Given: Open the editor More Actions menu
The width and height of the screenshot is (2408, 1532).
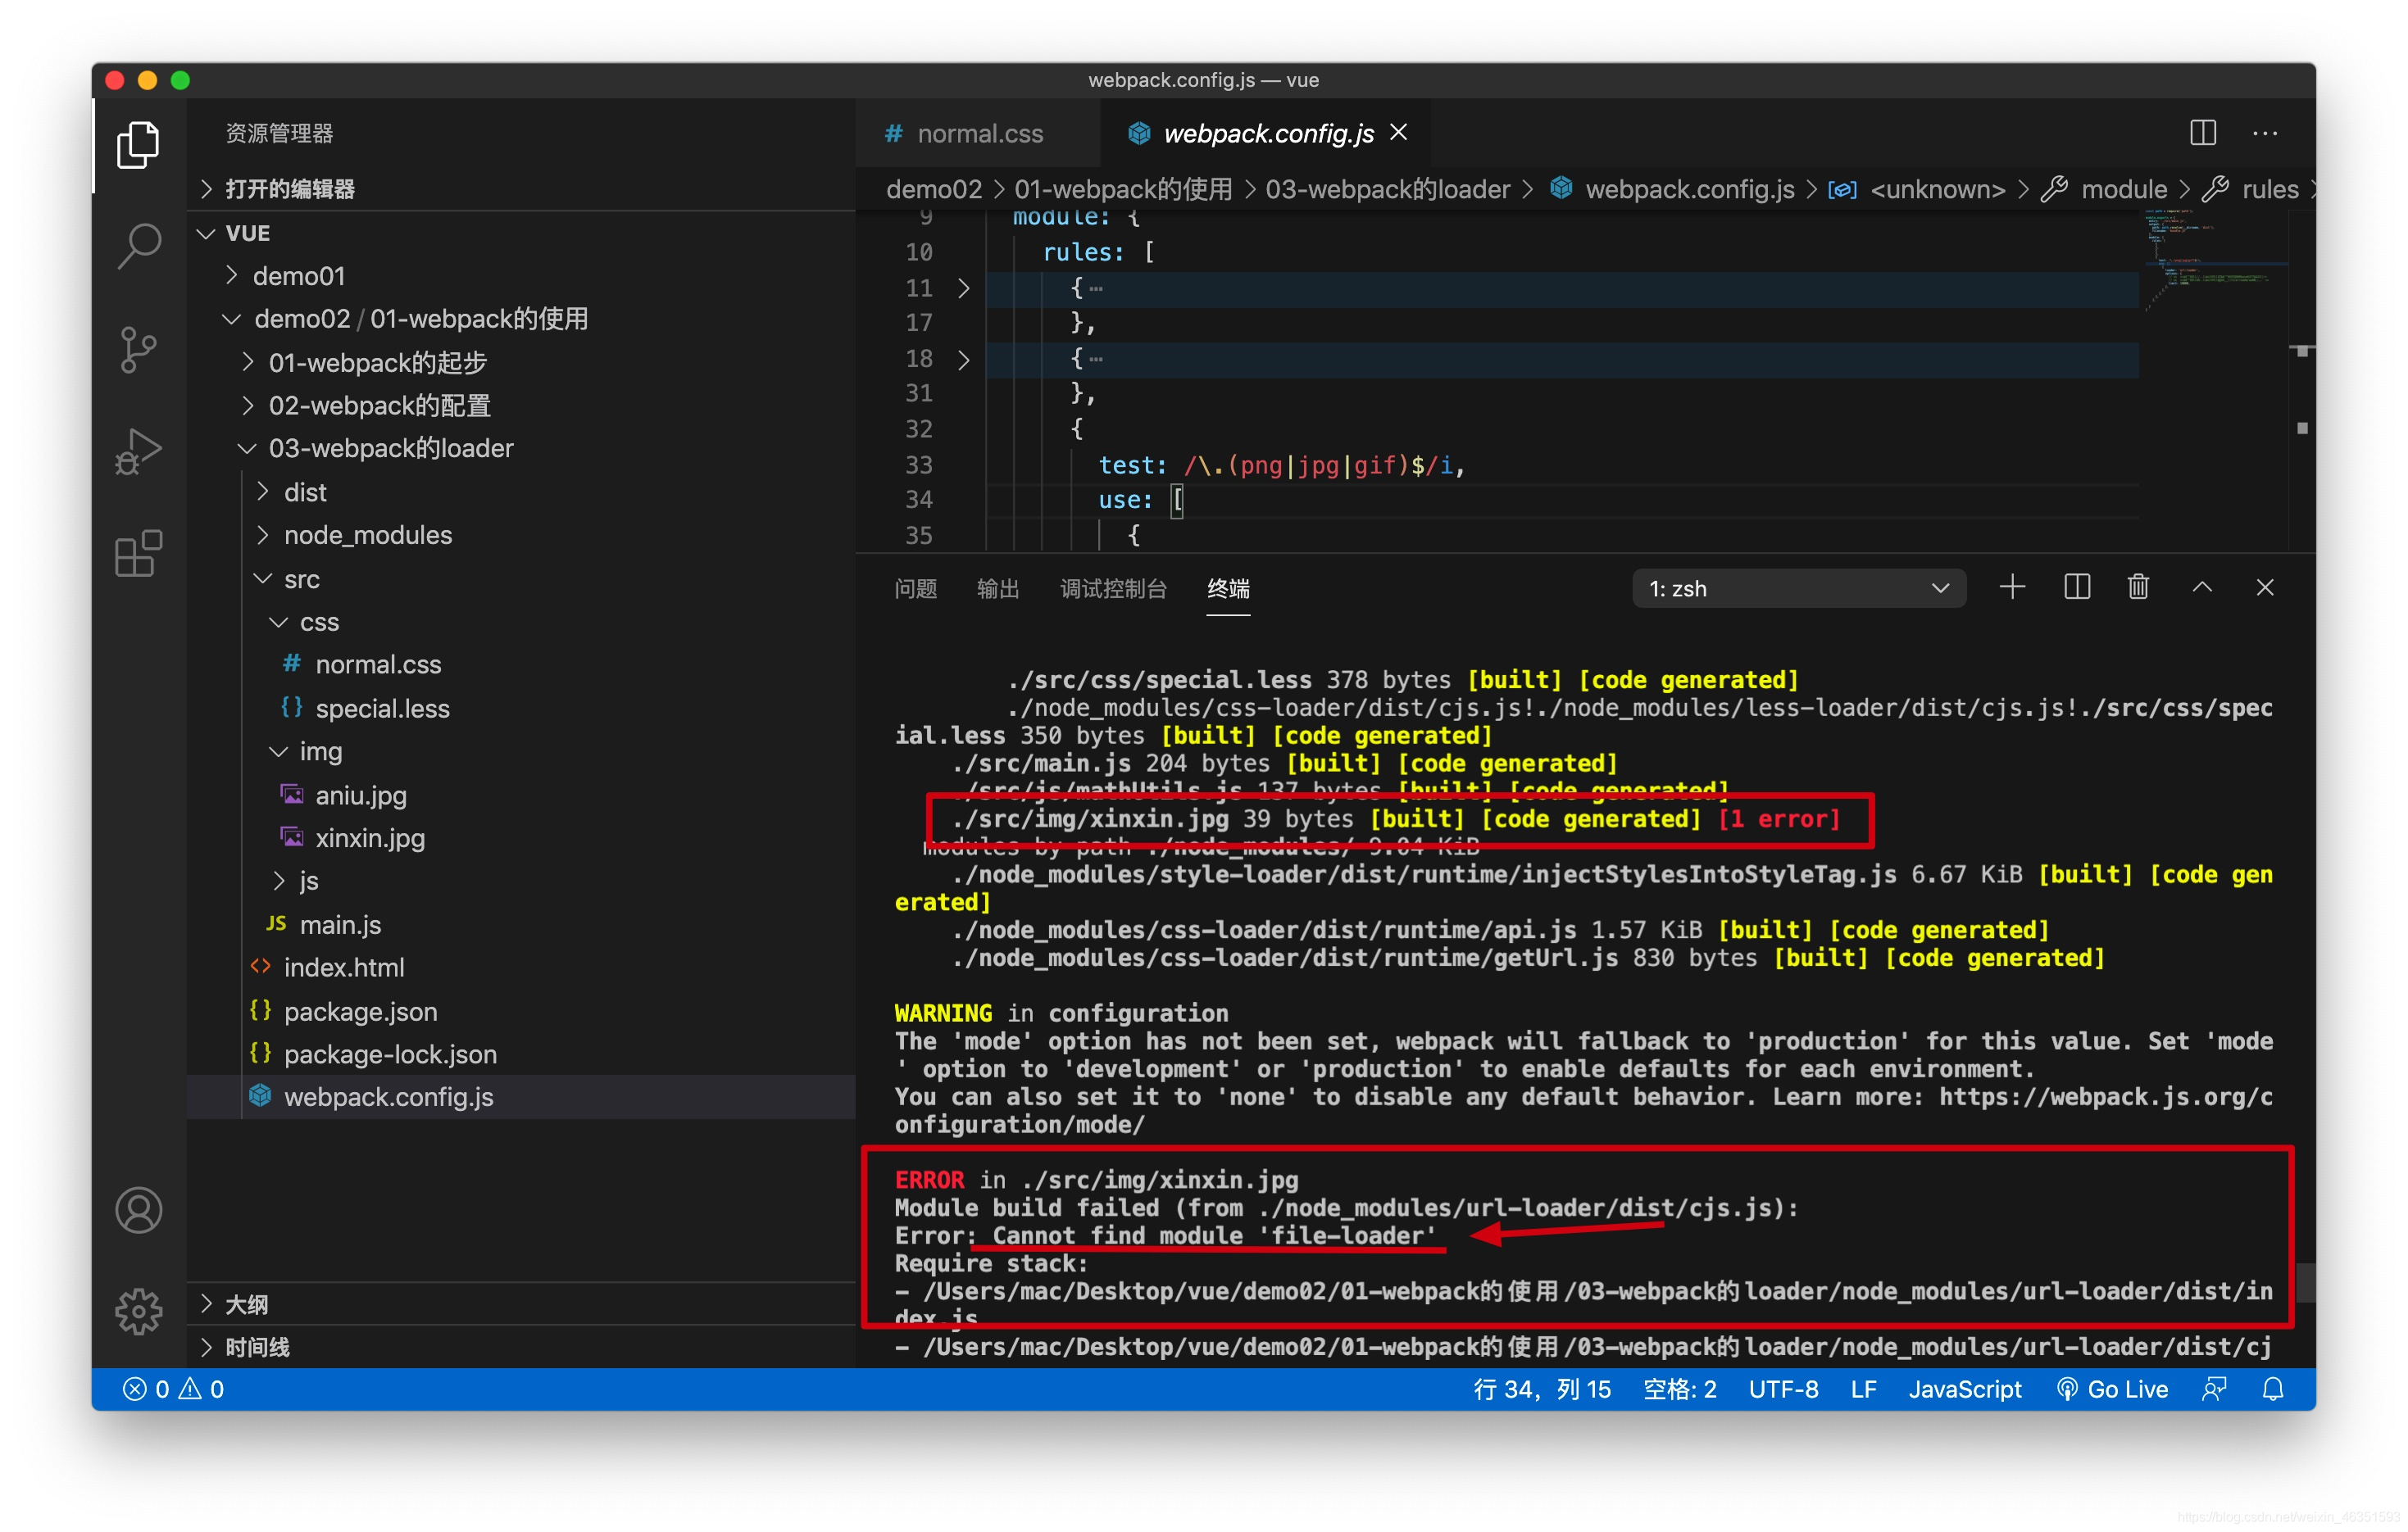Looking at the screenshot, I should click(2264, 134).
